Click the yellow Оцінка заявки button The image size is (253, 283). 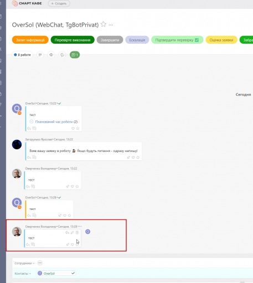pos(221,40)
